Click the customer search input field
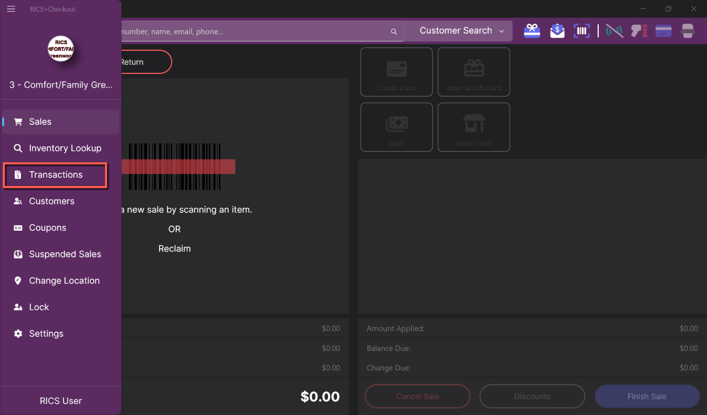Screen dimensions: 707x415 [254, 32]
